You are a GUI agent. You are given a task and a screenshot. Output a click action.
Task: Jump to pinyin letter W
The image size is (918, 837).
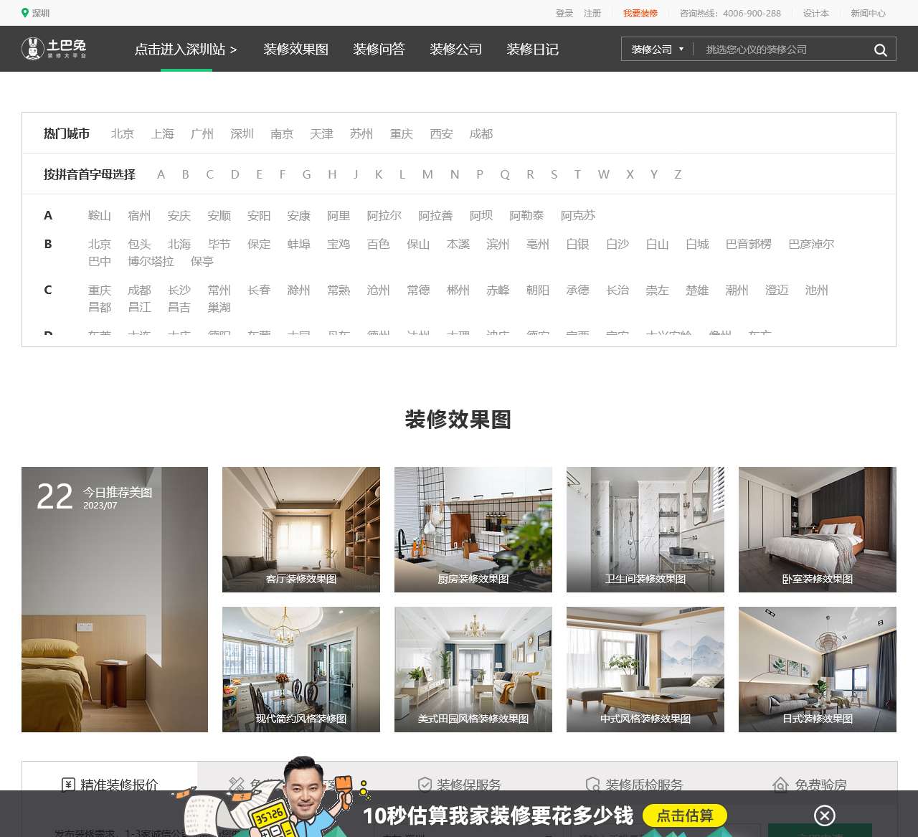coord(604,174)
